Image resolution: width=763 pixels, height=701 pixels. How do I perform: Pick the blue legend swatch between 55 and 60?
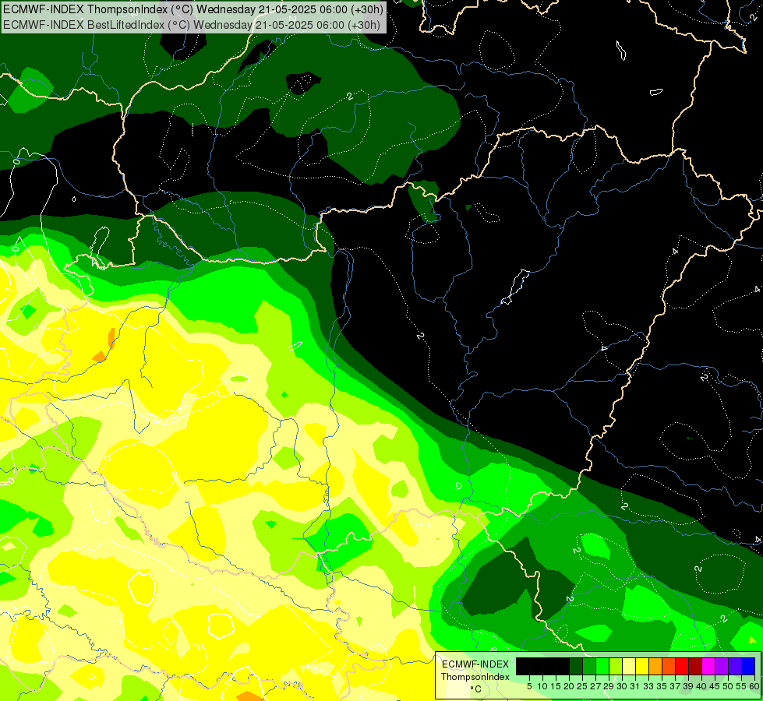tap(748, 666)
